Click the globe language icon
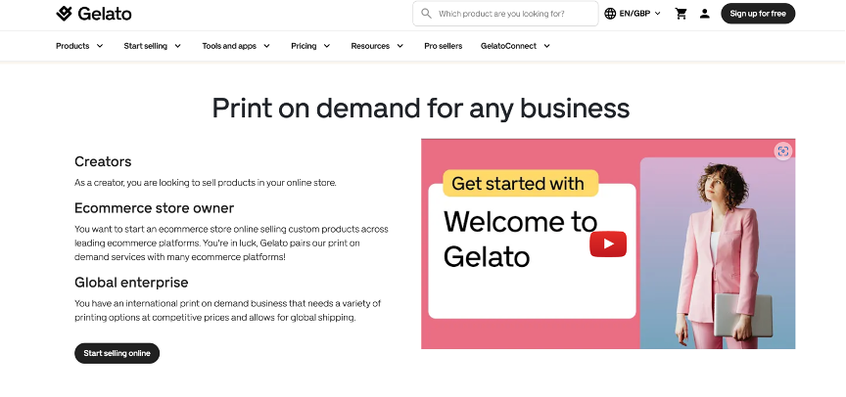 coord(611,14)
